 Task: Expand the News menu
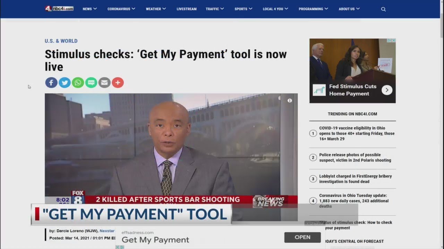89,9
